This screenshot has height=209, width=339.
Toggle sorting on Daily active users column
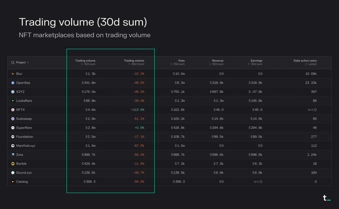click(x=305, y=62)
